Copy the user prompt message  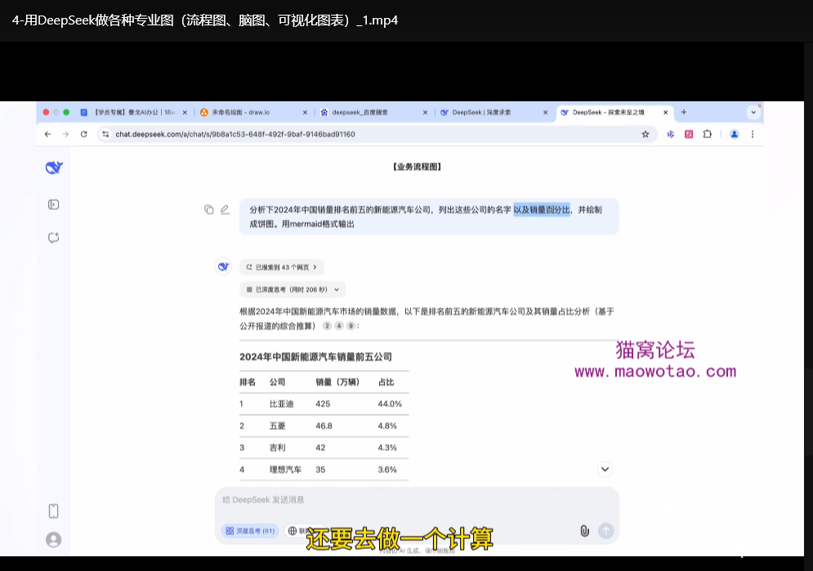[x=209, y=210]
